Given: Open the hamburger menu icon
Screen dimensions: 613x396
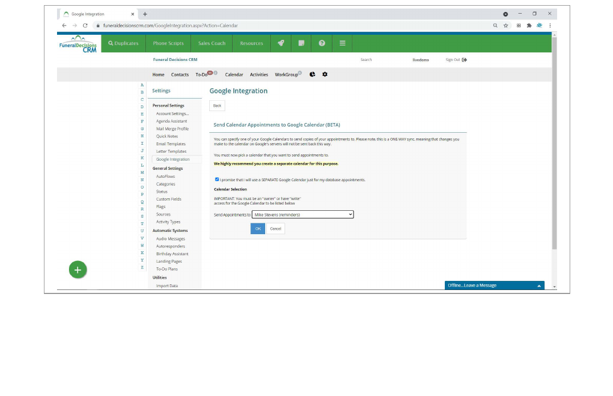Looking at the screenshot, I should click(x=342, y=43).
